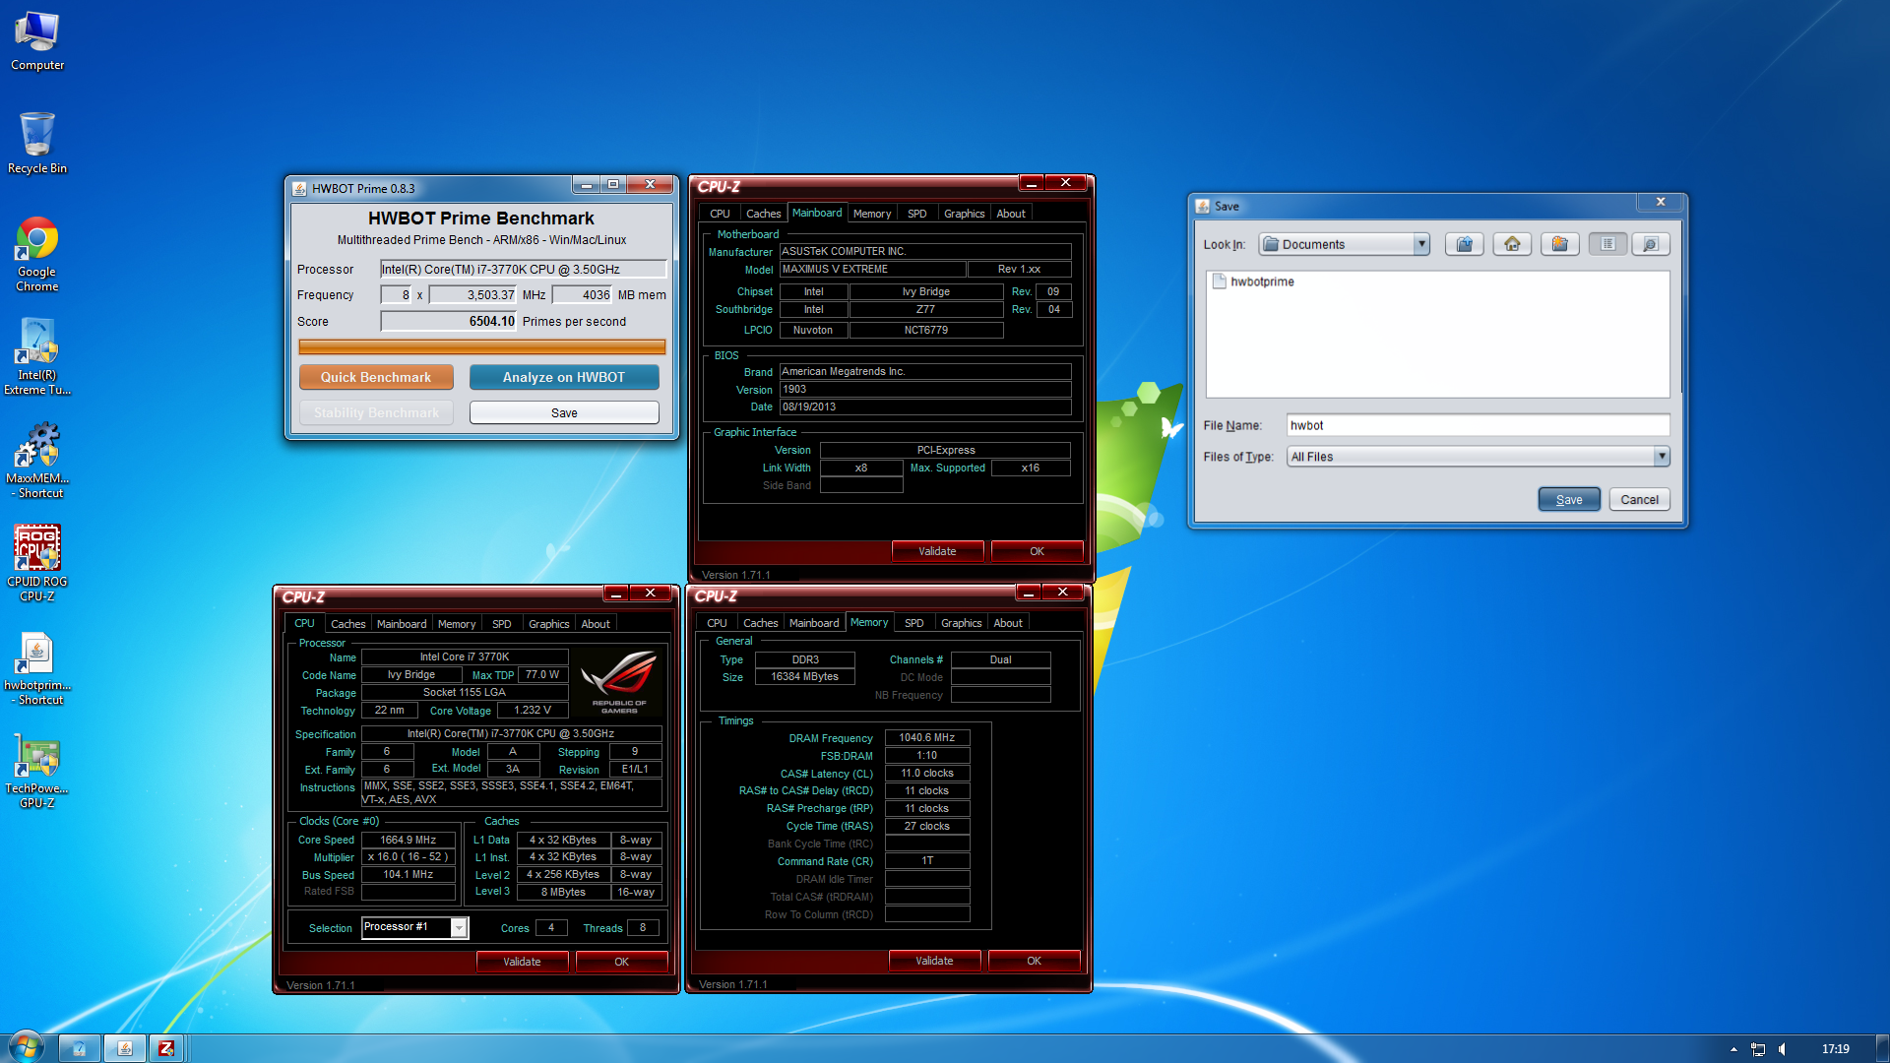Click the Java icon in Save dialog title bar

click(x=1202, y=206)
